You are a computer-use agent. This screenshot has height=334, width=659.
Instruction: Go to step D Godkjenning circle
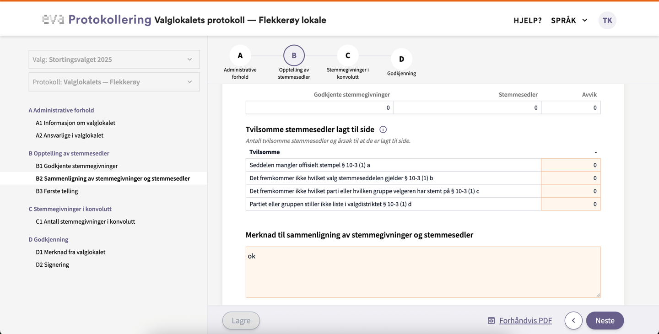(x=401, y=59)
